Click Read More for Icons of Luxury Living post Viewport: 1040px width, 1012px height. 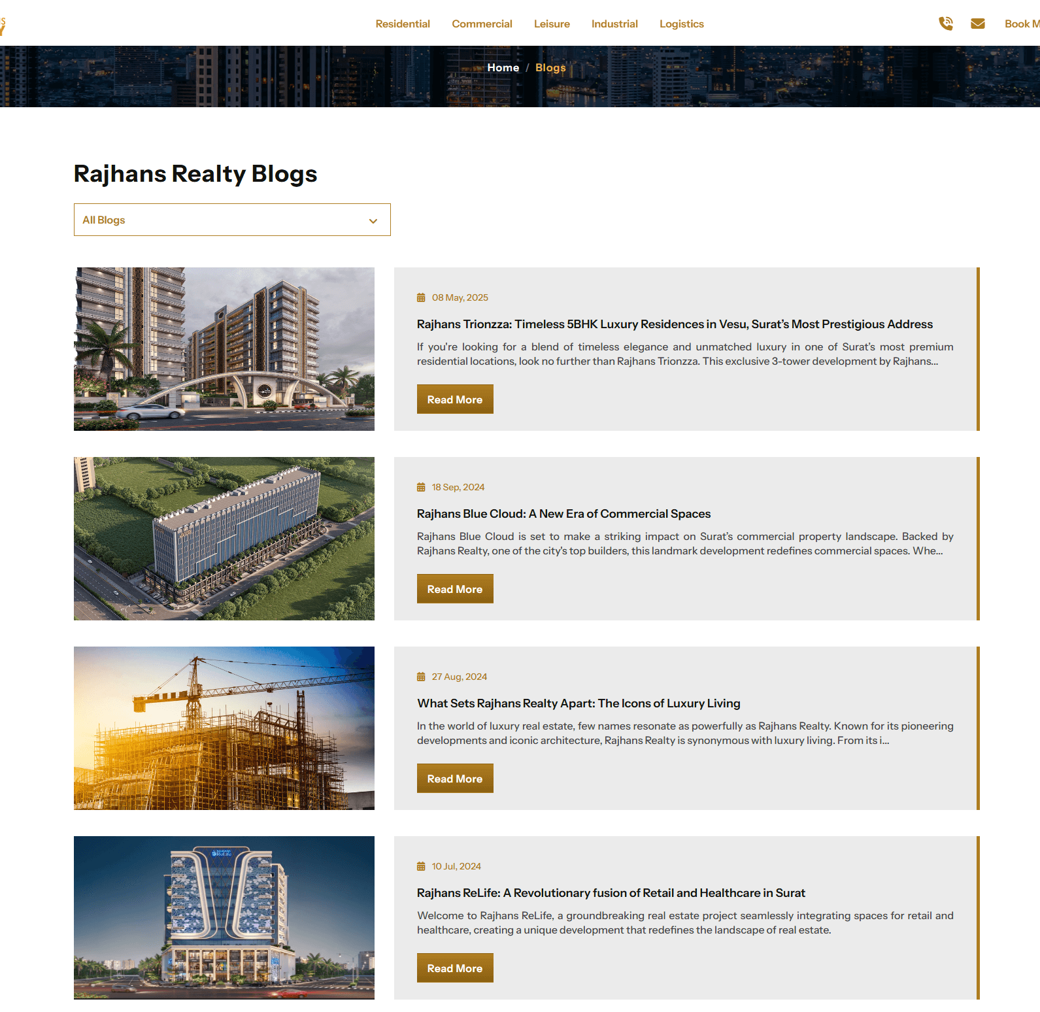pos(455,779)
